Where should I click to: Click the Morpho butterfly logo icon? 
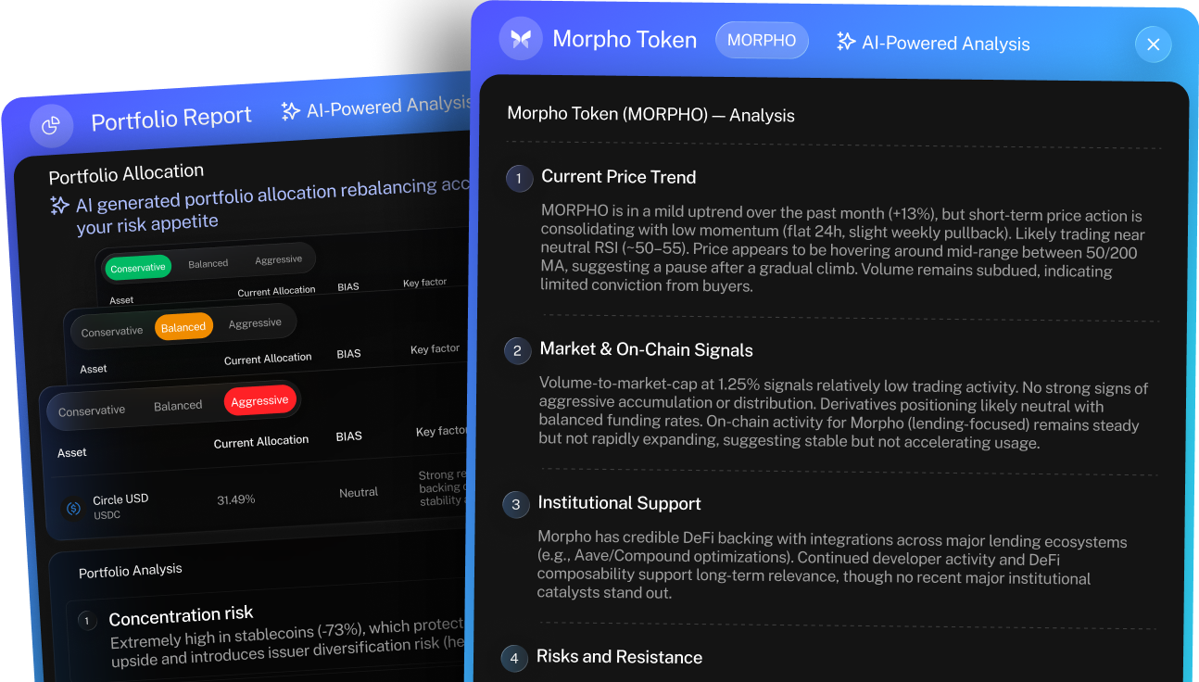point(521,40)
